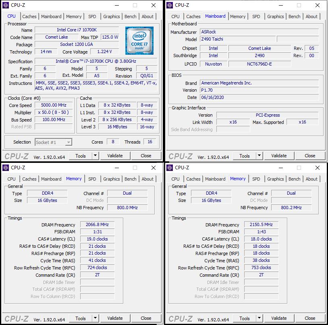Select CPU tab in bottom-left Memory window
Viewport: 328px width, 325px height.
(x=11, y=179)
